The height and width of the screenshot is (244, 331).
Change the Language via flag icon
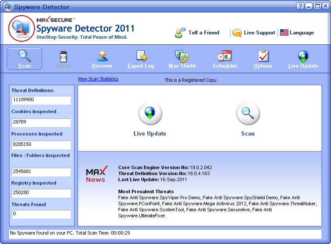tap(284, 33)
